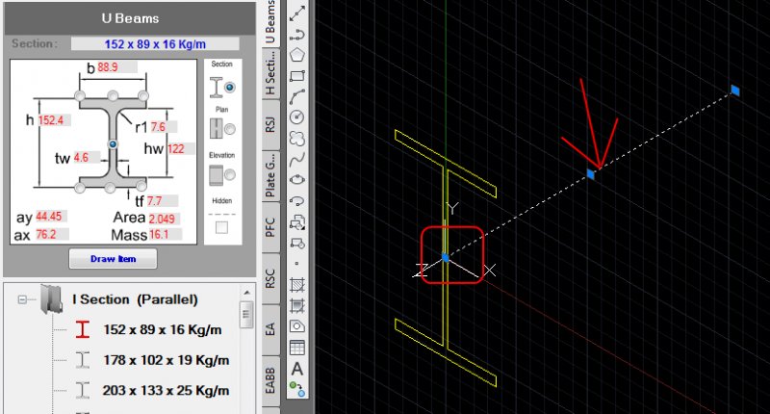The width and height of the screenshot is (770, 414).
Task: Select the Rectangle tool
Action: pyautogui.click(x=297, y=76)
